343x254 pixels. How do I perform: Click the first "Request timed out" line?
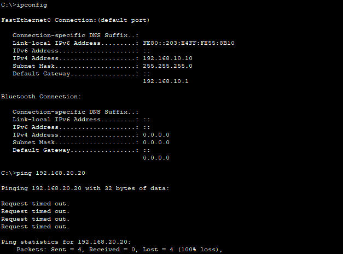click(x=35, y=203)
